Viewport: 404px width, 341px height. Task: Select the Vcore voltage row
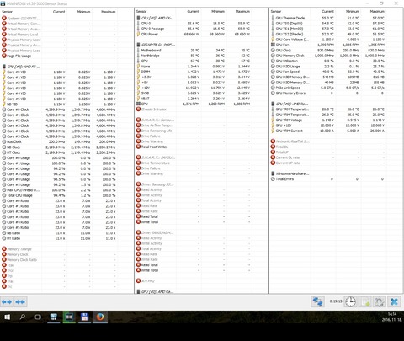pos(194,67)
